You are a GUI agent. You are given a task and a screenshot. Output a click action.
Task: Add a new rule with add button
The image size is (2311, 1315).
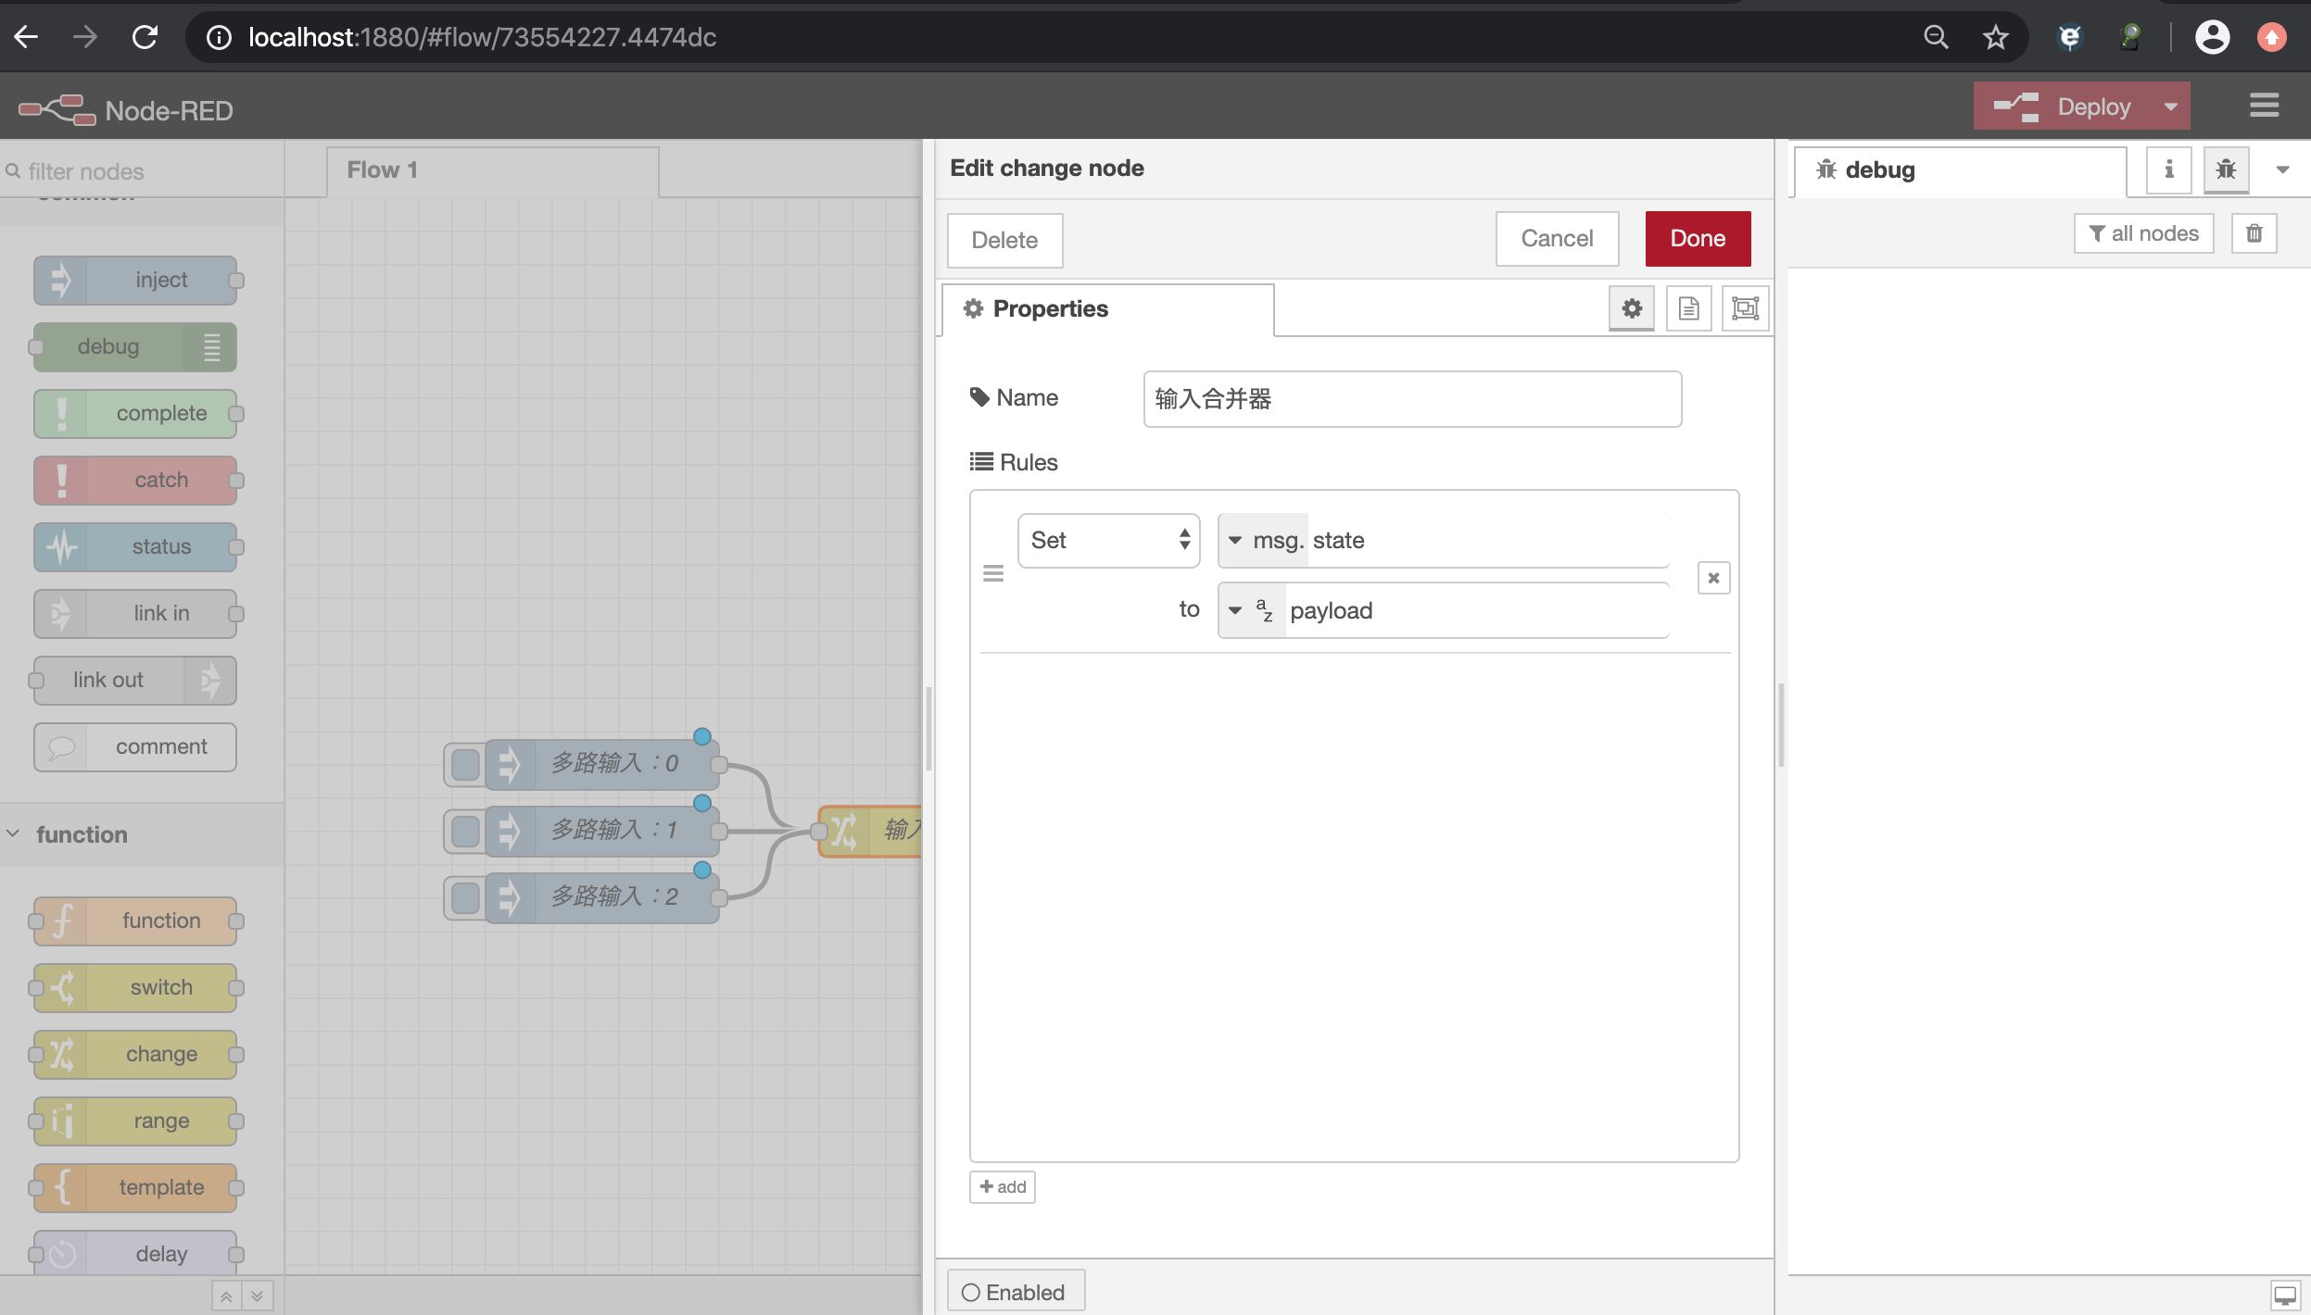(x=1002, y=1186)
